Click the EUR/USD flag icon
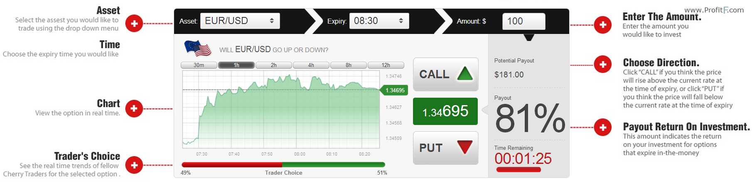 [198, 48]
